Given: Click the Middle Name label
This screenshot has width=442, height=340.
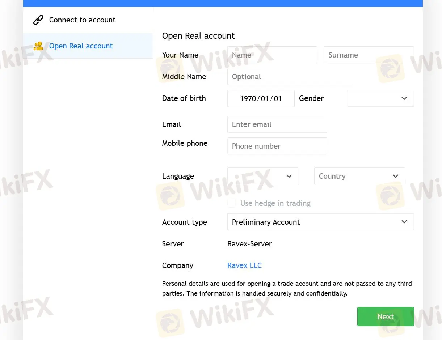Looking at the screenshot, I should [184, 77].
